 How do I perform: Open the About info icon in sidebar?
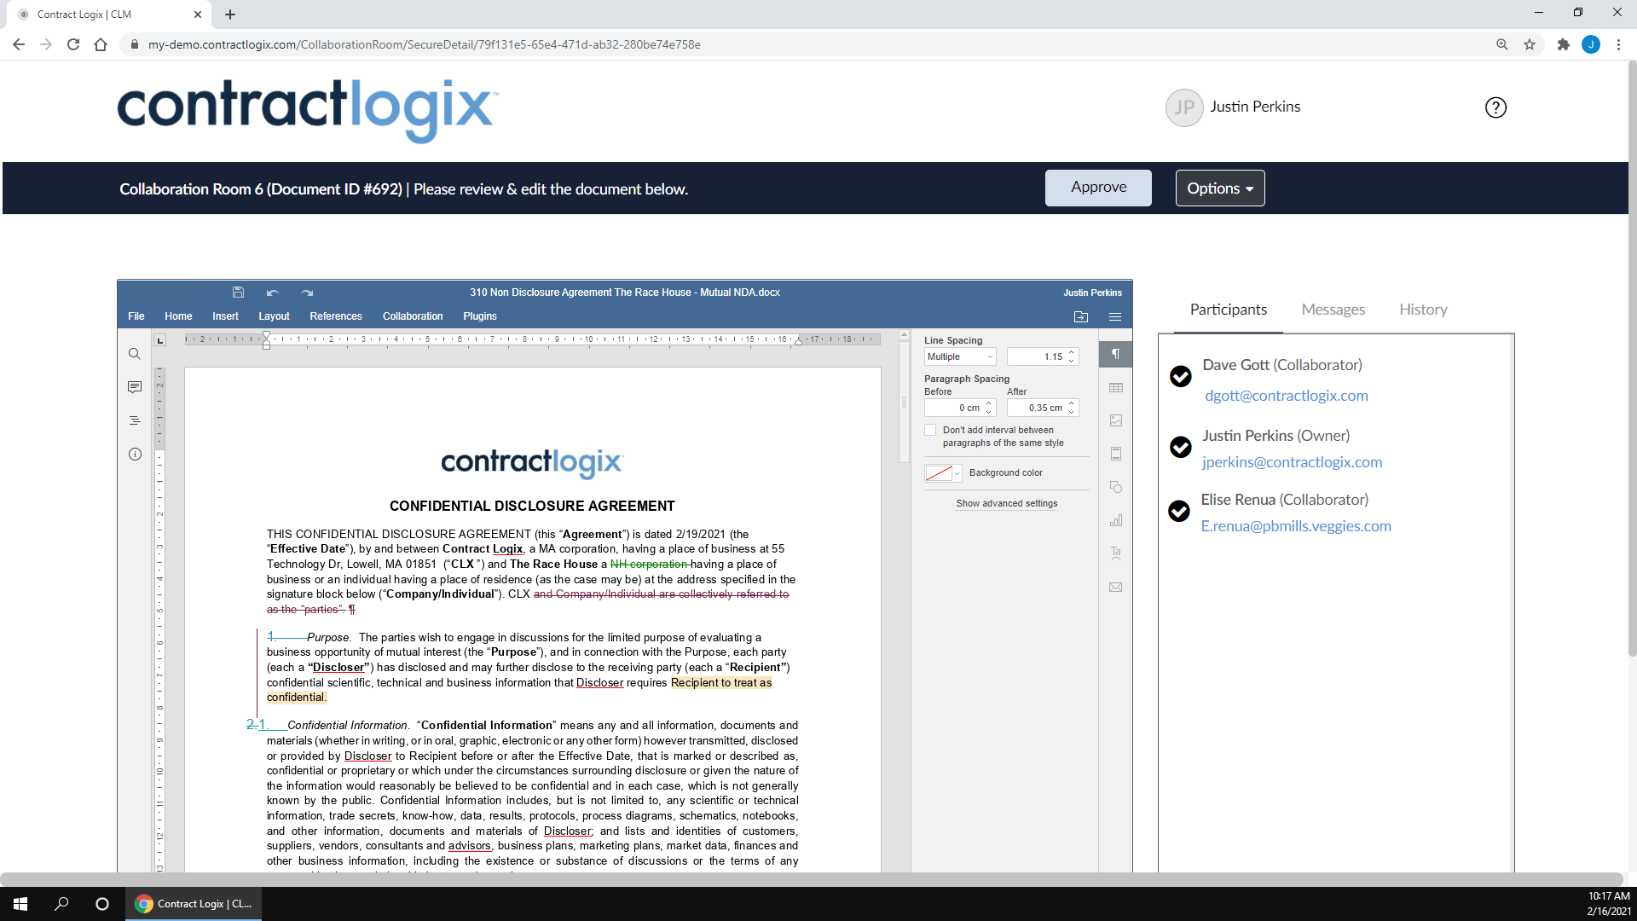pyautogui.click(x=135, y=454)
